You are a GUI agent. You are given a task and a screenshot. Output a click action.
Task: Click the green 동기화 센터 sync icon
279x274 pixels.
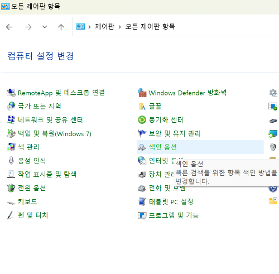(x=142, y=119)
